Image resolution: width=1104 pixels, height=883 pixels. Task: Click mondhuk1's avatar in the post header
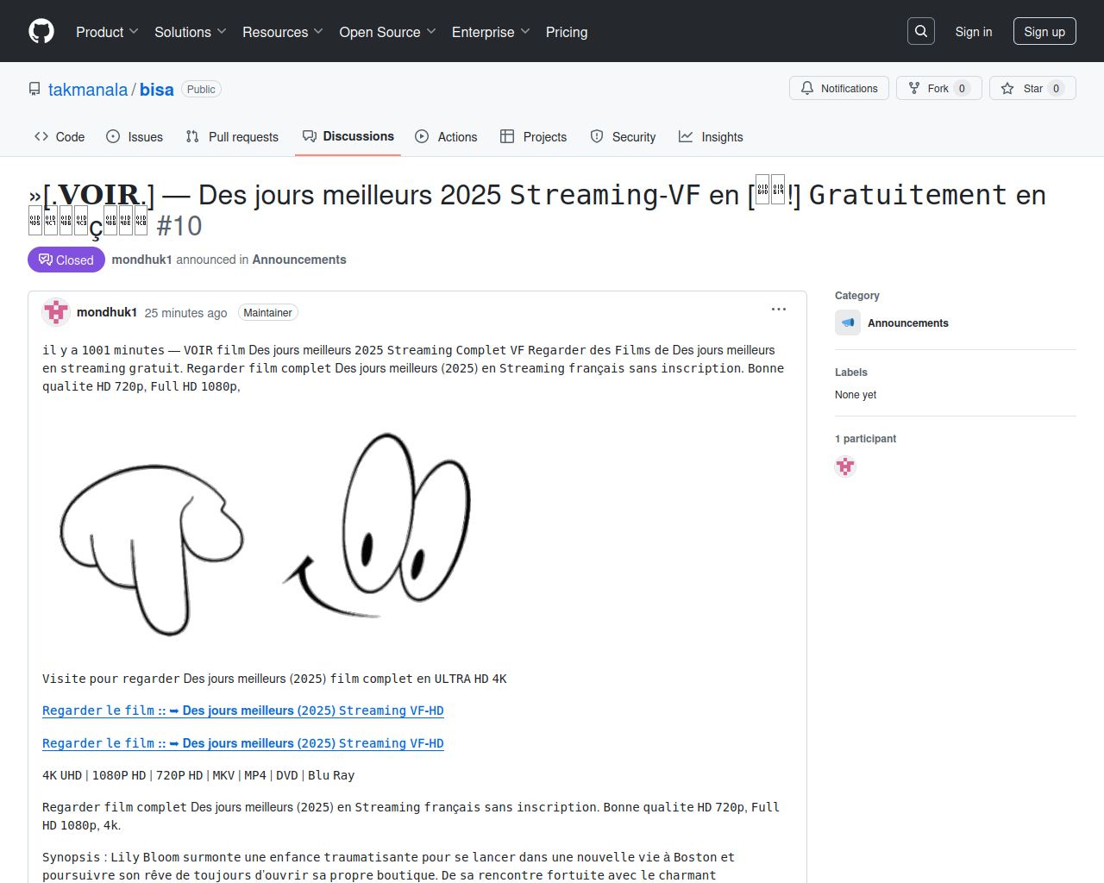tap(56, 312)
